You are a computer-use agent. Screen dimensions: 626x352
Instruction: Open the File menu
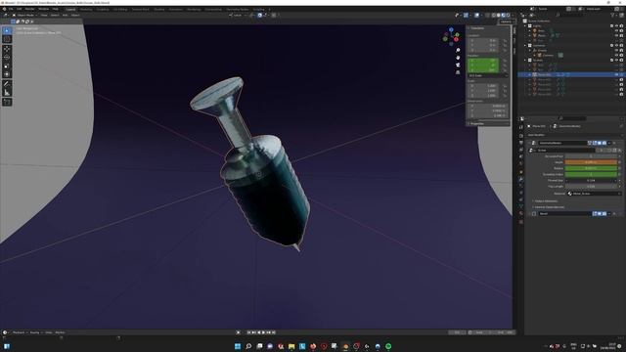click(x=11, y=9)
